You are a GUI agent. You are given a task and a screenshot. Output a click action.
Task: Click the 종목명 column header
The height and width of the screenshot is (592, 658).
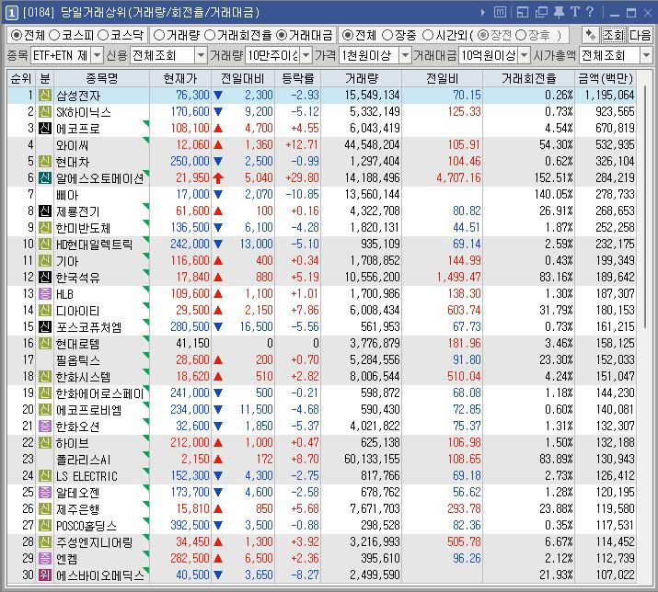click(x=102, y=78)
